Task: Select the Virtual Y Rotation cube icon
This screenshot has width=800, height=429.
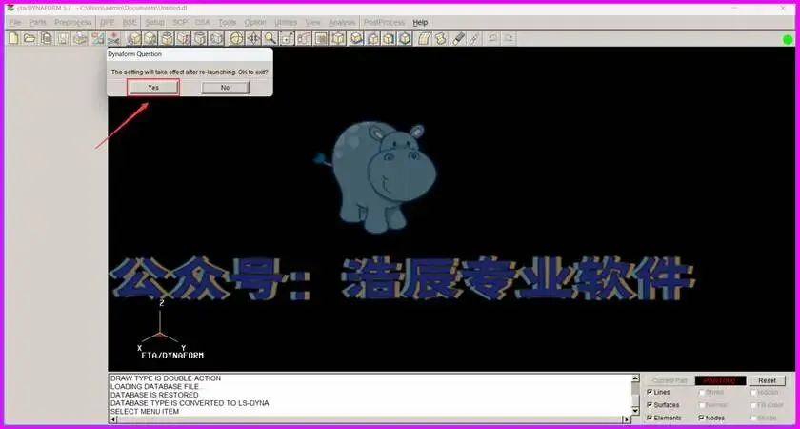Action: click(x=150, y=38)
